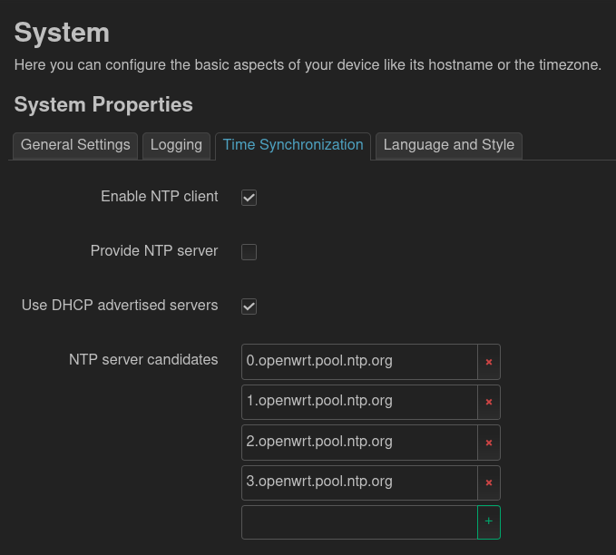Remove the 1.openwrt.pool.ntp.org server entry
616x555 pixels.
tap(489, 402)
